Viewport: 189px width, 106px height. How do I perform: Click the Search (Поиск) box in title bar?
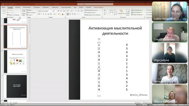pyautogui.click(x=95, y=4)
